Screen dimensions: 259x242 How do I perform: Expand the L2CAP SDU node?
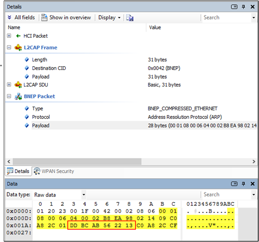pos(9,85)
